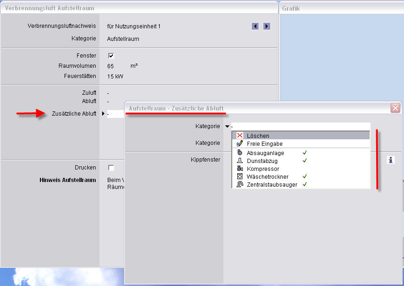
Task: Click the Zentralstaubsauger icon
Action: click(x=240, y=185)
